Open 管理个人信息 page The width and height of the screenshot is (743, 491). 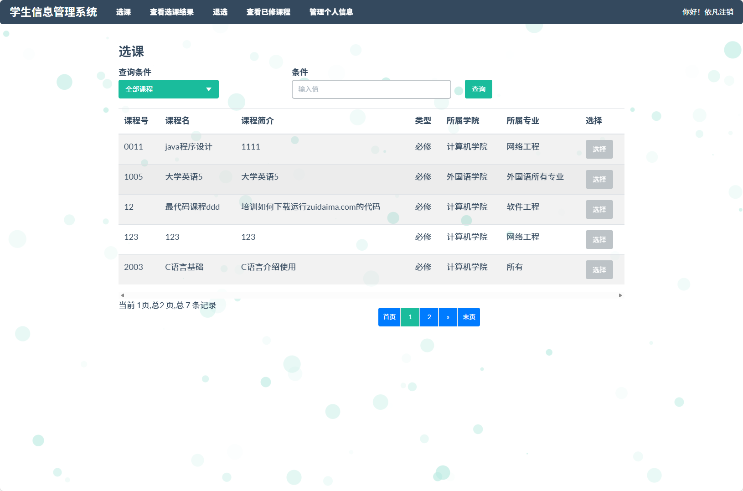(x=330, y=12)
